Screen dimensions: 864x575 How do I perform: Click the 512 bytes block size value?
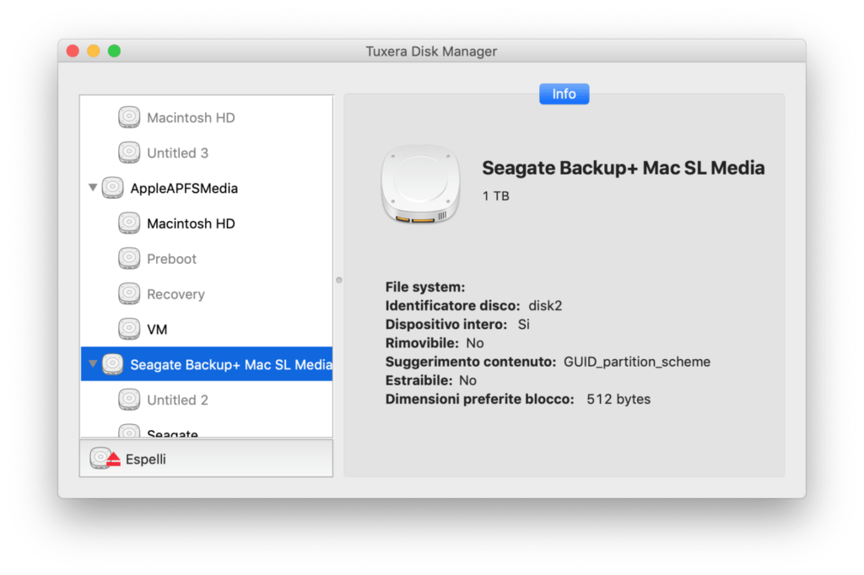[618, 400]
